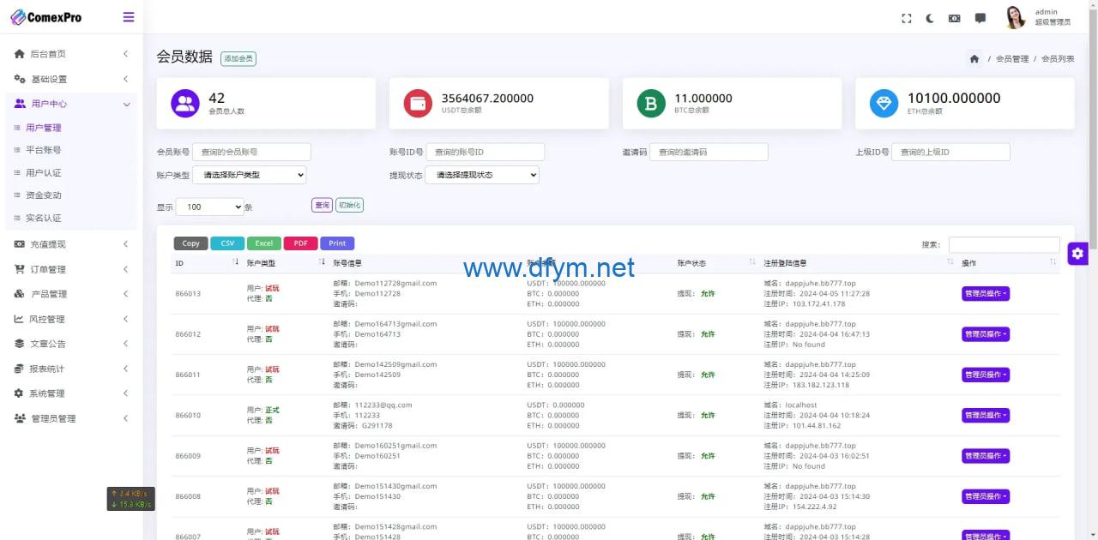This screenshot has width=1098, height=540.
Task: Click the BTC balance icon
Action: [x=651, y=103]
